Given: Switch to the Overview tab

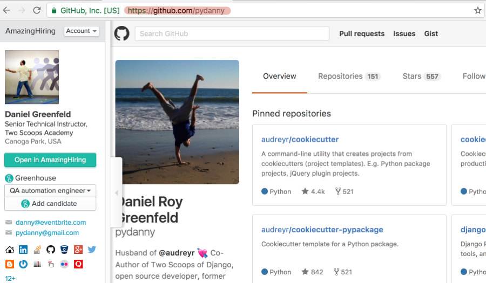Looking at the screenshot, I should coord(280,76).
